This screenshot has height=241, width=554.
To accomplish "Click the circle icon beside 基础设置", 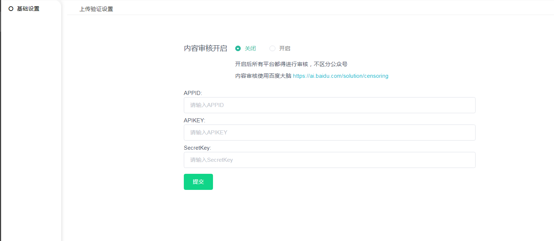I will [x=11, y=9].
